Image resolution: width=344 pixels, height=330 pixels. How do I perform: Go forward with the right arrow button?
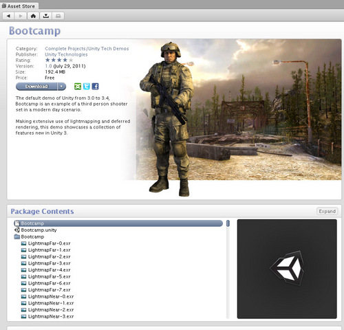21,16
